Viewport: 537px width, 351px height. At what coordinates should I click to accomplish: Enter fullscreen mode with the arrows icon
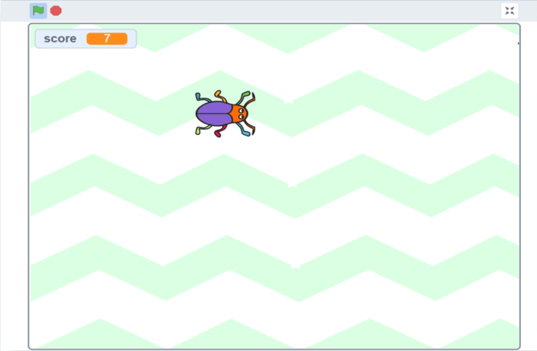pos(510,10)
